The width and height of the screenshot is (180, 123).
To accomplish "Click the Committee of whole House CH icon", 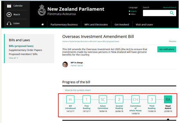I will (x=136, y=100).
